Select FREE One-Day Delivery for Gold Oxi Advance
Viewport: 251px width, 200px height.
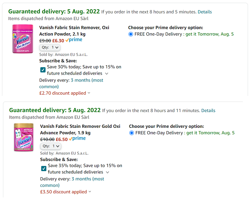point(132,133)
